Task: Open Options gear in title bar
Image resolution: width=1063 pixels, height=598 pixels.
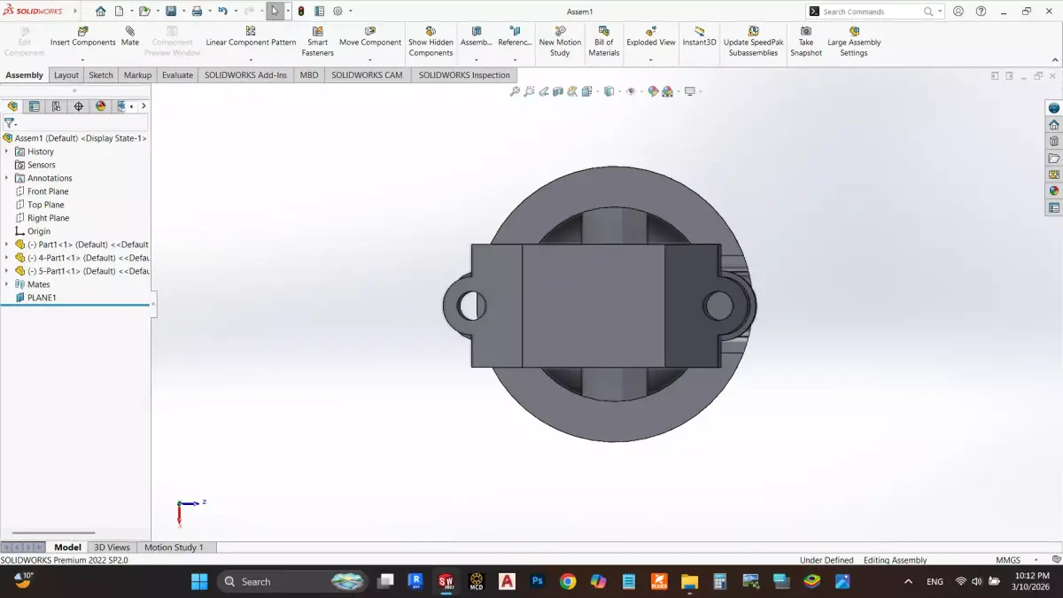Action: click(338, 12)
